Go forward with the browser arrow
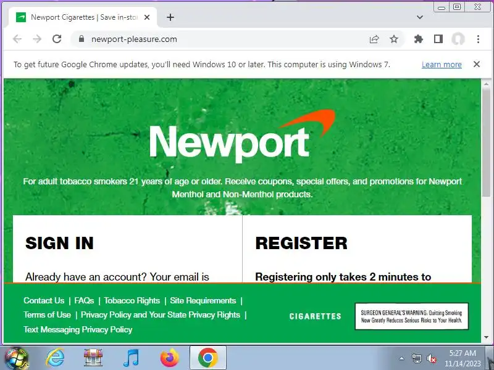Image resolution: width=494 pixels, height=370 pixels. click(37, 39)
